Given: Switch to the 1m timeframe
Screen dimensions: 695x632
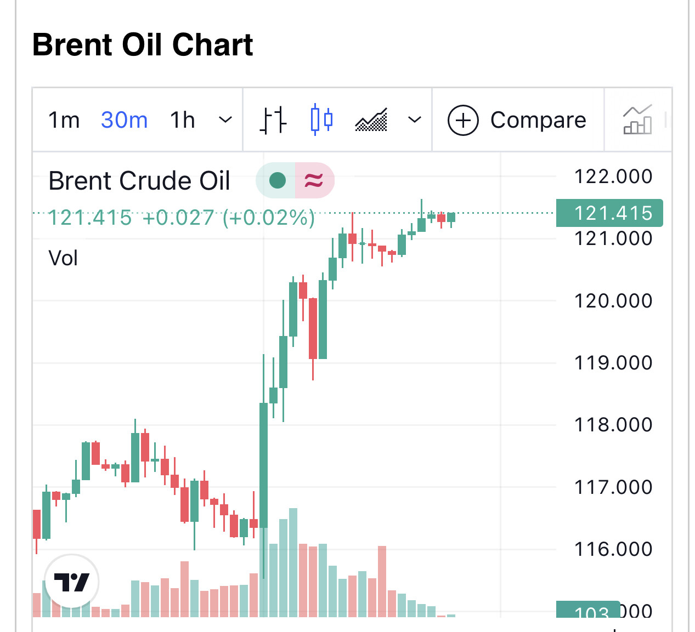Looking at the screenshot, I should tap(64, 120).
